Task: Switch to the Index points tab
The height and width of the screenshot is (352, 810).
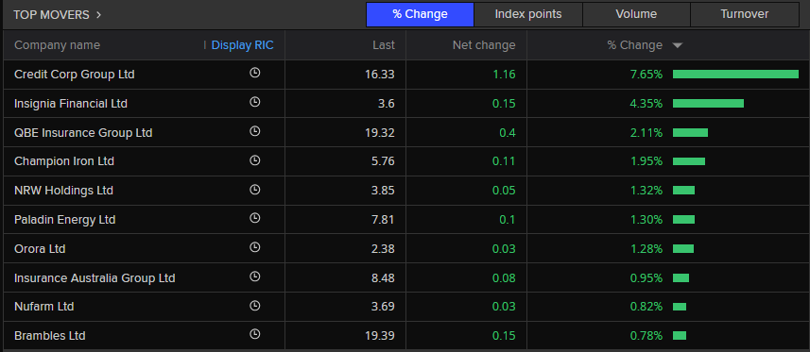Action: 528,14
